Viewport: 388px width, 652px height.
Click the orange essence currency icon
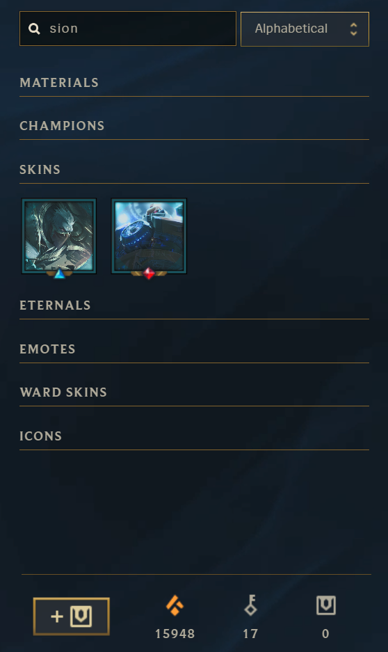click(x=175, y=605)
